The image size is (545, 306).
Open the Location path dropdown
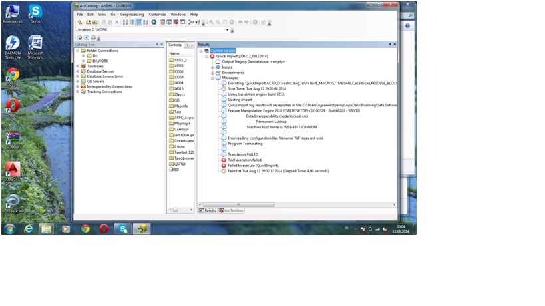point(229,30)
